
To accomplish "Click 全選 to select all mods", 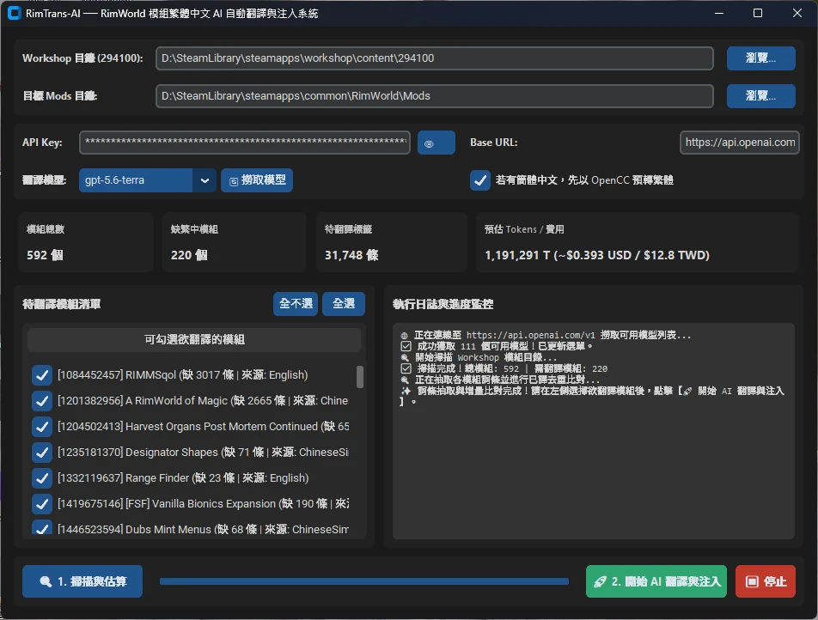I will (x=344, y=303).
